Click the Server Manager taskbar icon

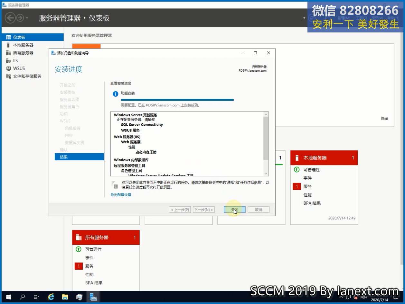93,297
